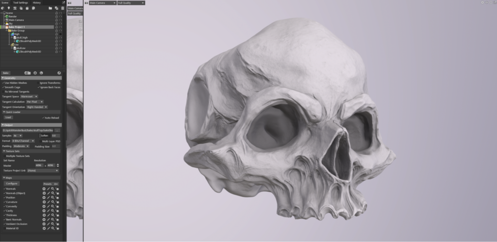This screenshot has height=242, width=497.
Task: Preview the Cavity map with its magnifier
Action: (x=53, y=210)
